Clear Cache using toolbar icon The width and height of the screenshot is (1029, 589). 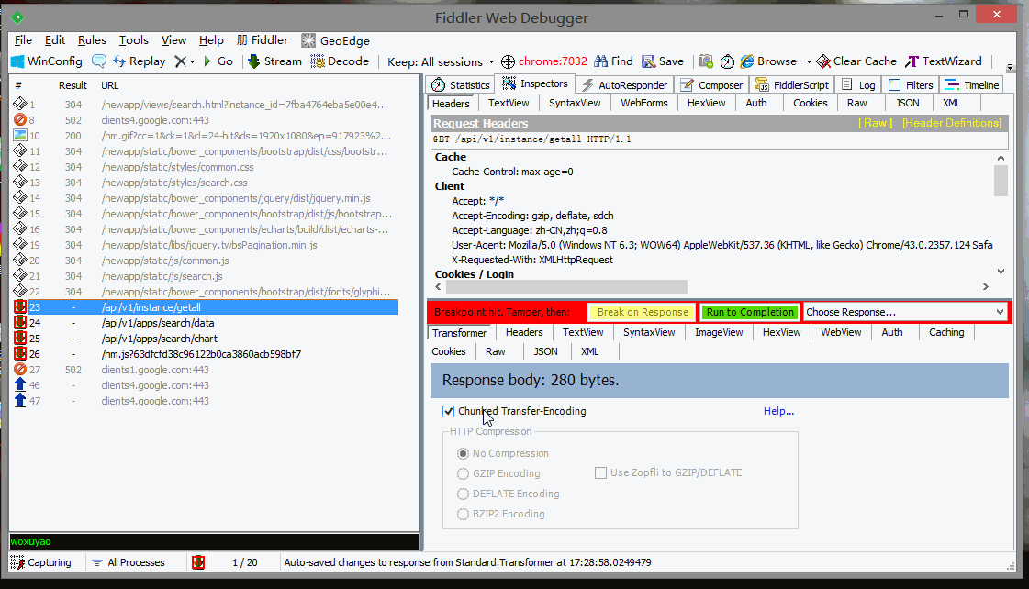[856, 61]
